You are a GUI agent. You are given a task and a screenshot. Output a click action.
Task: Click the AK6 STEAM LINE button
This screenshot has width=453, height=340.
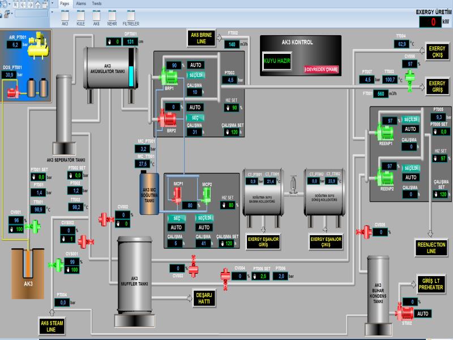click(52, 326)
